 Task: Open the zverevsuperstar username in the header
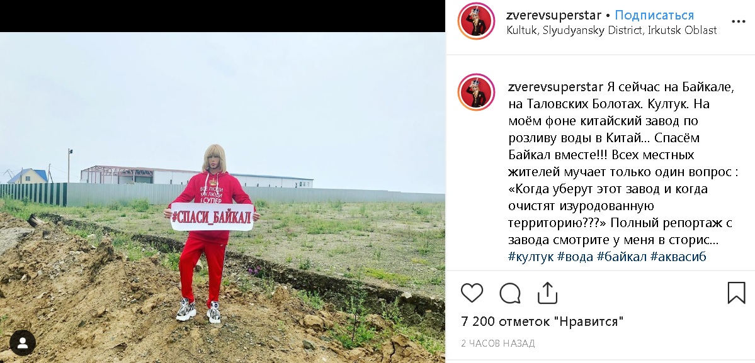click(553, 15)
